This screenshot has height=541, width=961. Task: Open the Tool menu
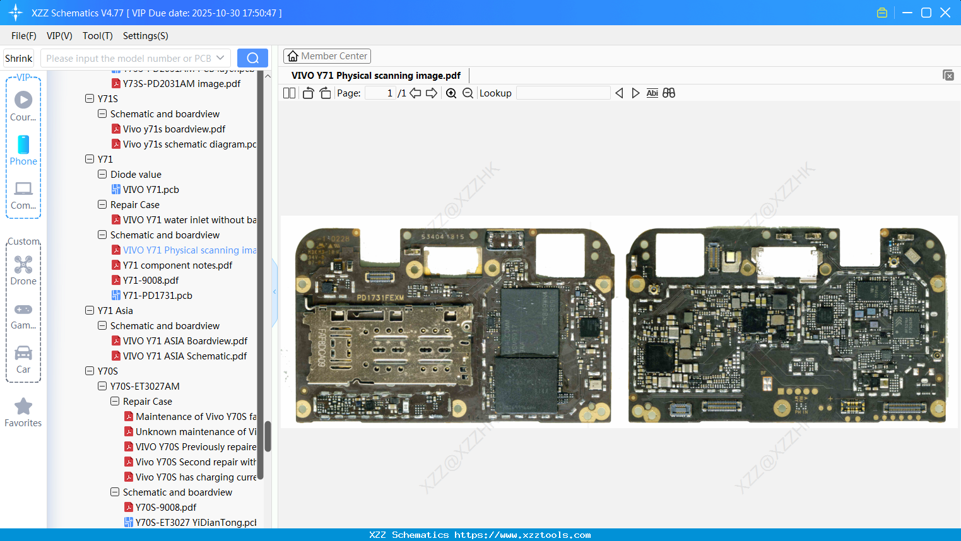pyautogui.click(x=97, y=36)
